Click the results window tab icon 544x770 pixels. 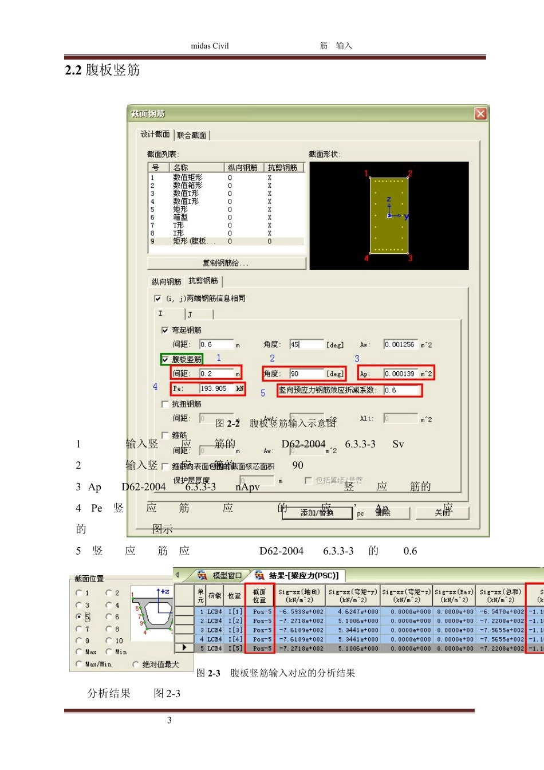coord(259,575)
